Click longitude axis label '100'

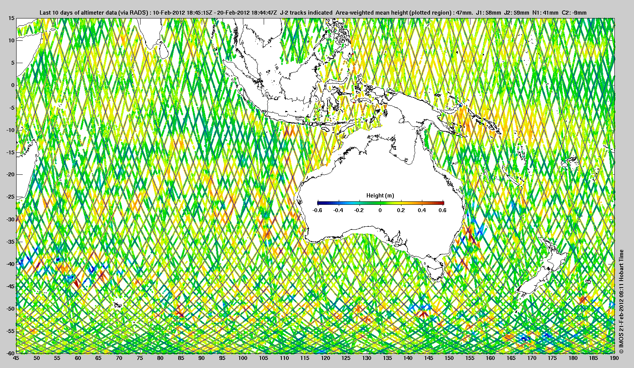click(243, 358)
